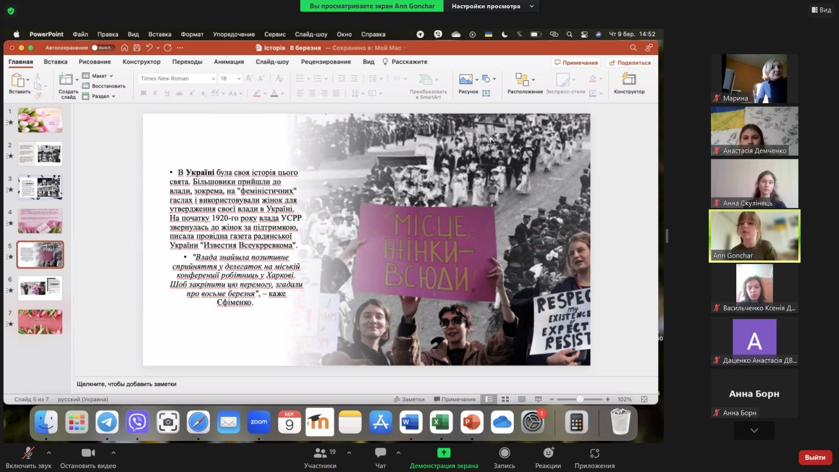Click the Поделиться share button
839x472 pixels.
(630, 62)
